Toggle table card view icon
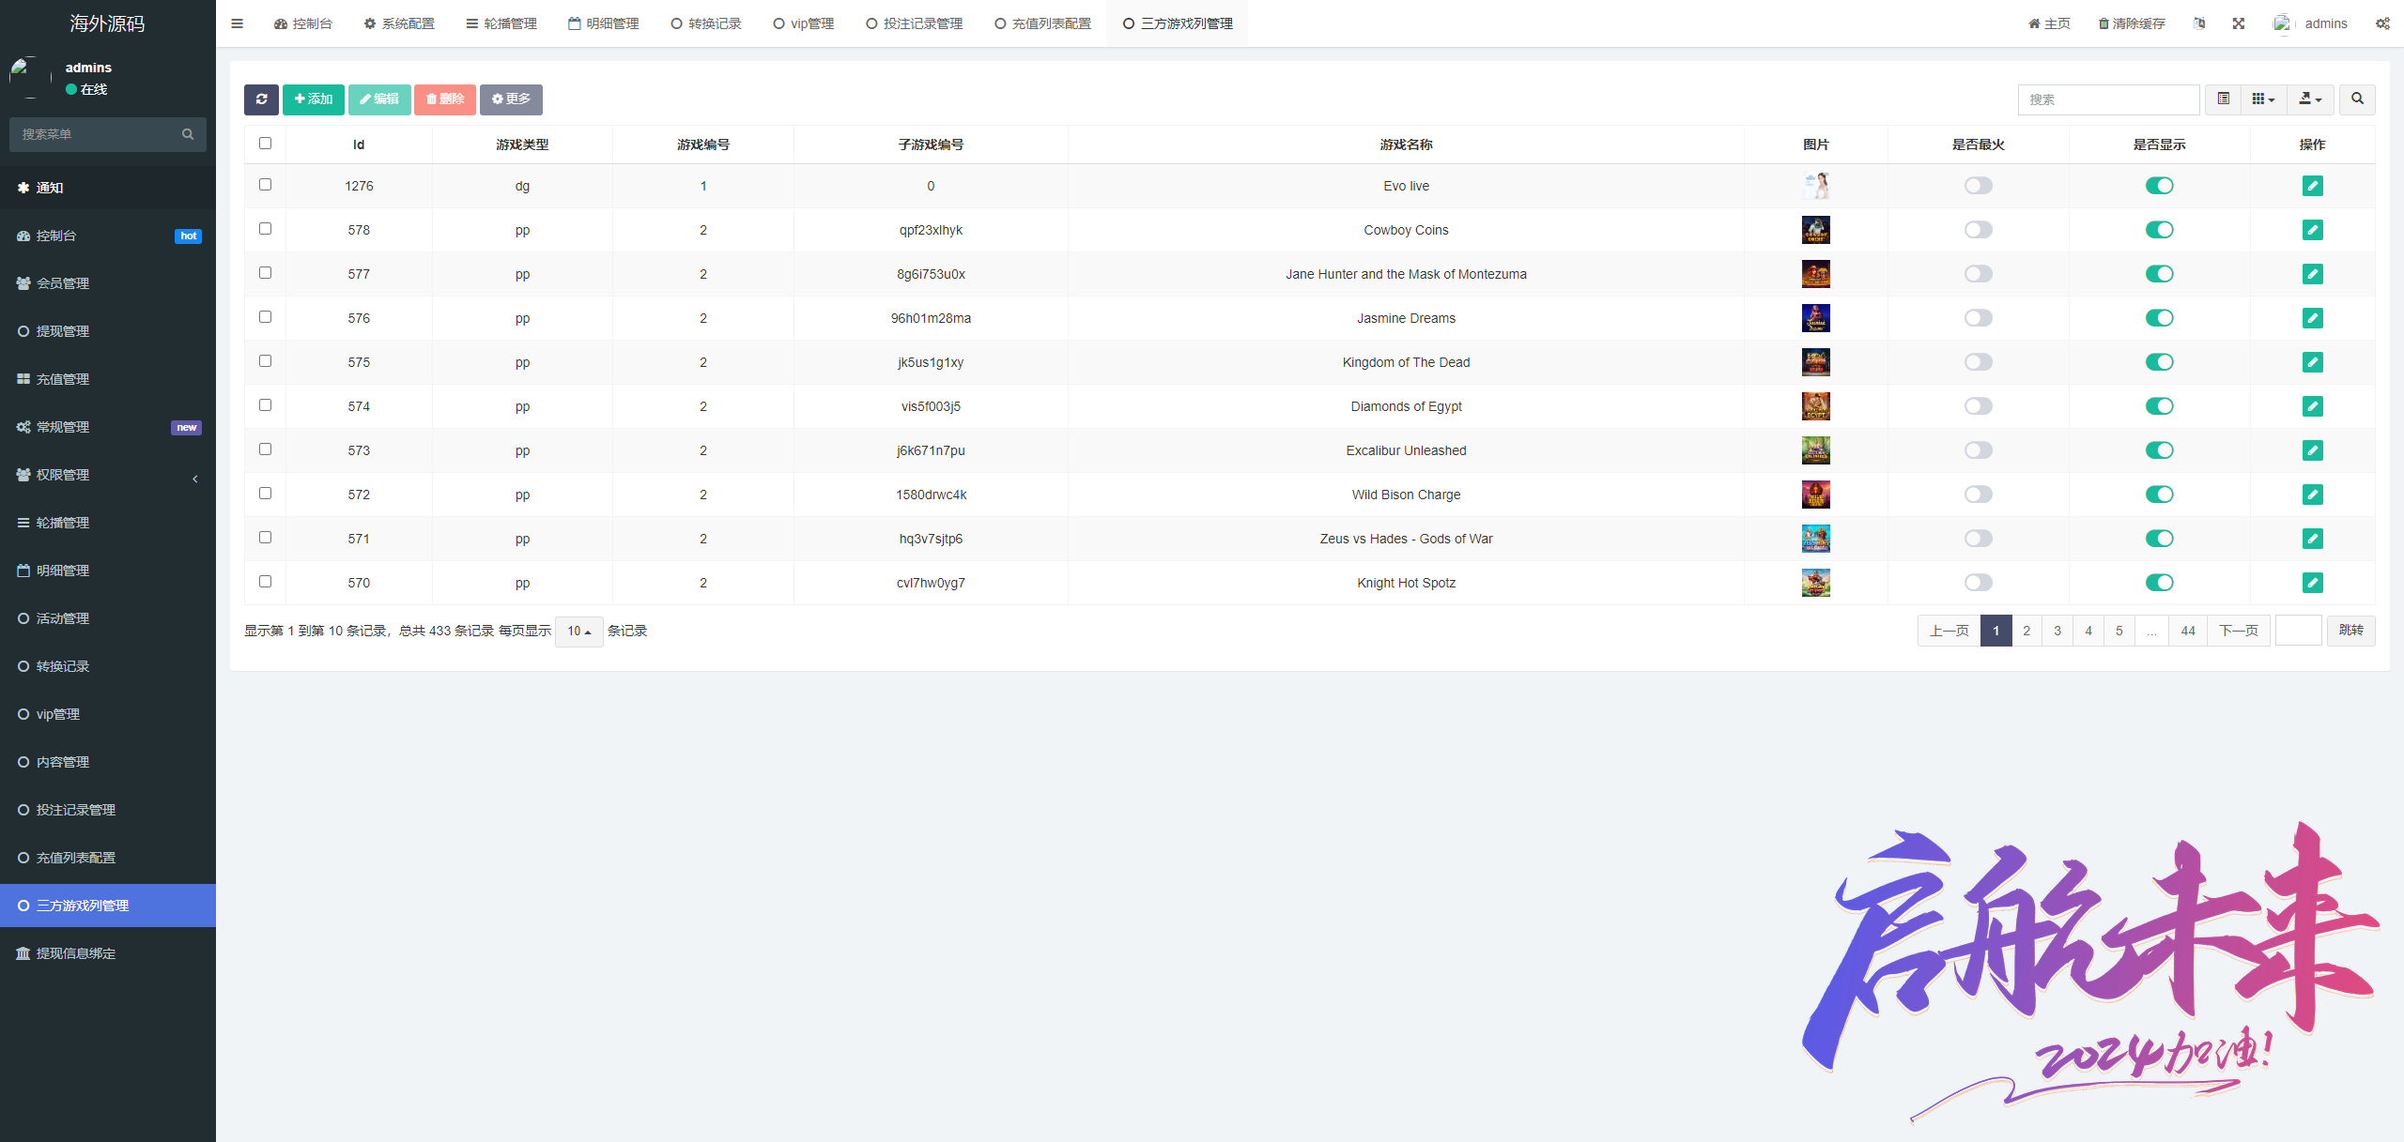The image size is (2404, 1142). click(2223, 99)
